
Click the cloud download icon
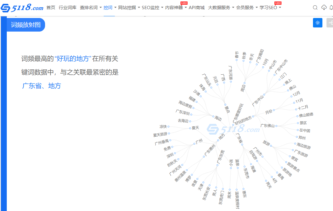coord(324,7)
